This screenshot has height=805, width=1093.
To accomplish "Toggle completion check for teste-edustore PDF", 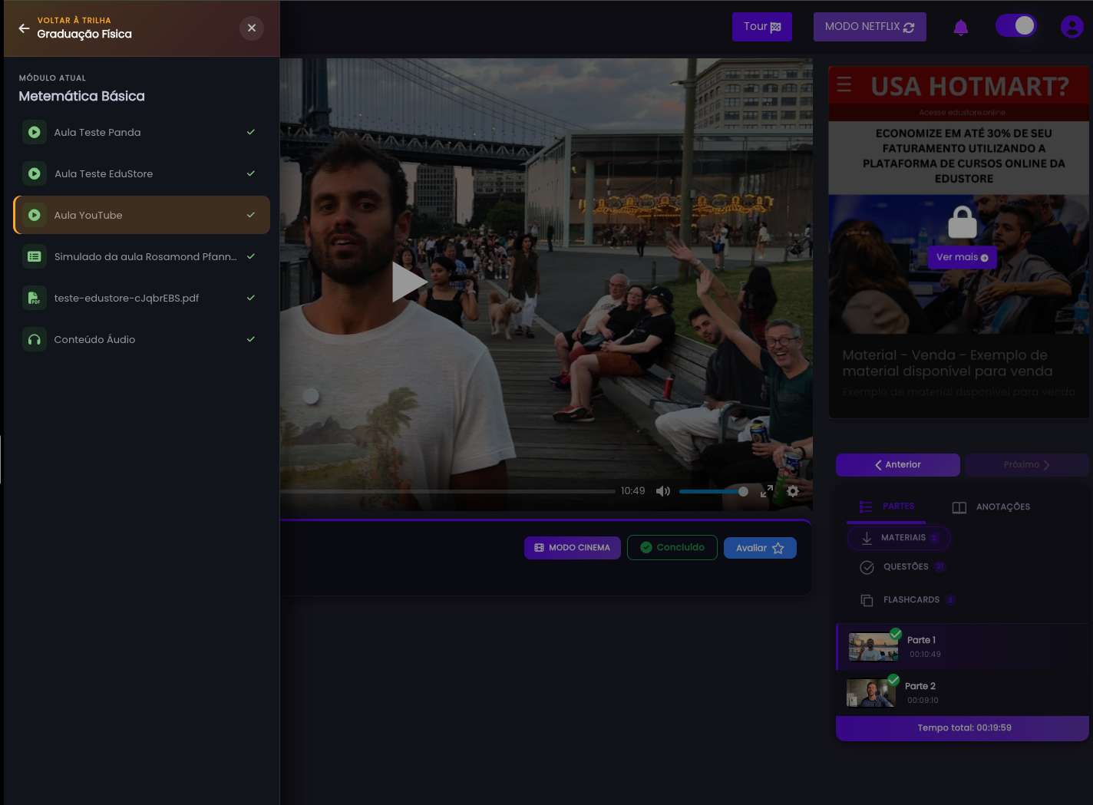I will (x=251, y=298).
